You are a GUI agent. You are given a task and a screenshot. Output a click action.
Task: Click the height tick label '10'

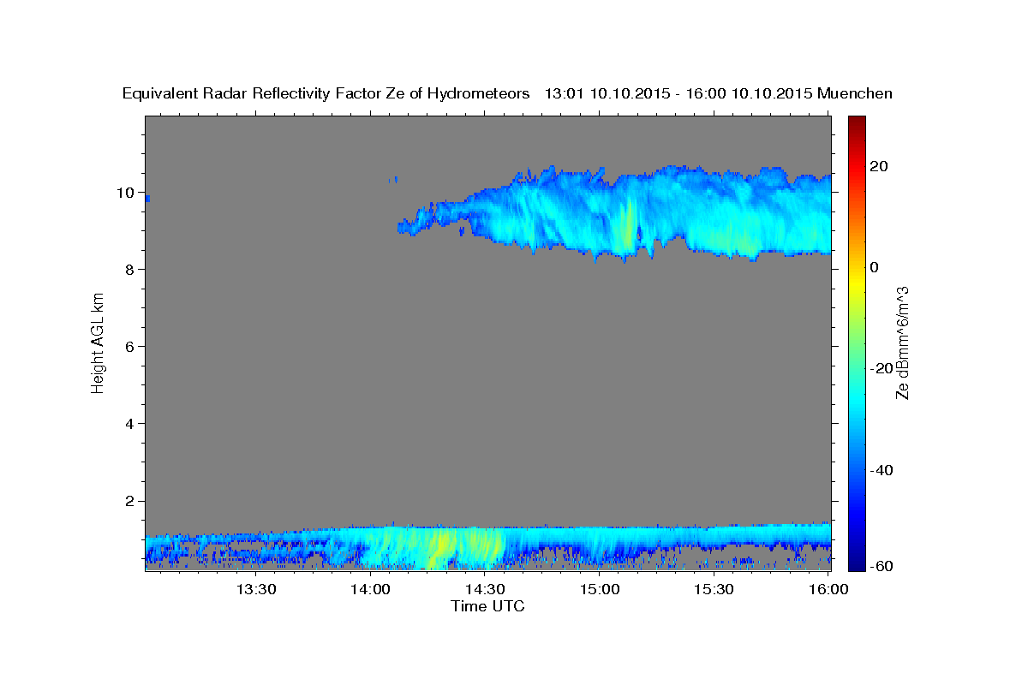127,192
